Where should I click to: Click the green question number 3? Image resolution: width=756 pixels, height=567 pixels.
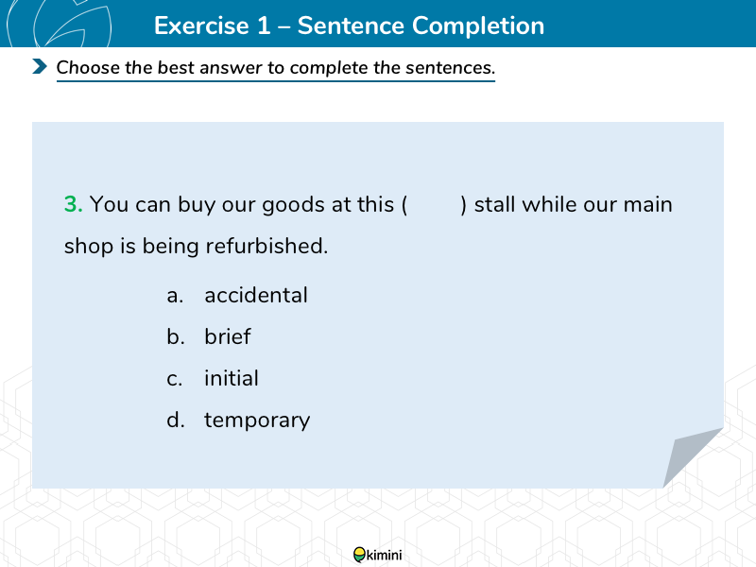click(x=74, y=204)
